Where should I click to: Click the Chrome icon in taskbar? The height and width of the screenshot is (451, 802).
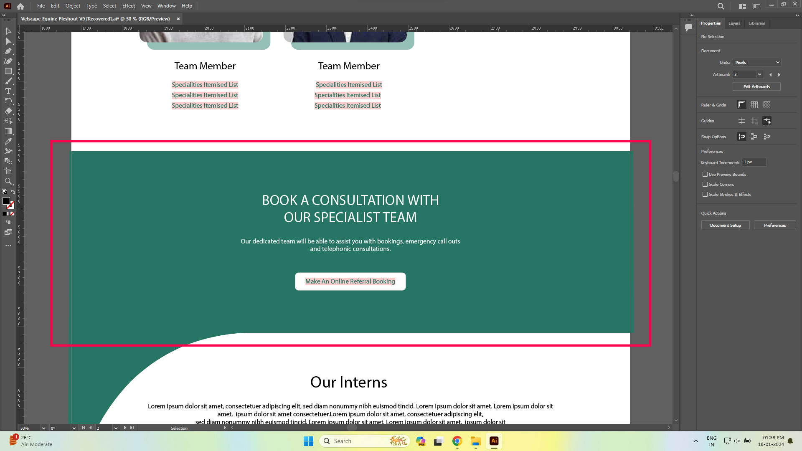point(457,441)
